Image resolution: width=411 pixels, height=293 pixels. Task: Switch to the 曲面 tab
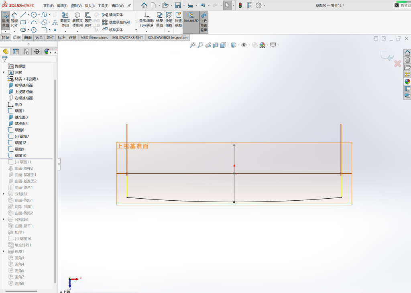pyautogui.click(x=28, y=37)
